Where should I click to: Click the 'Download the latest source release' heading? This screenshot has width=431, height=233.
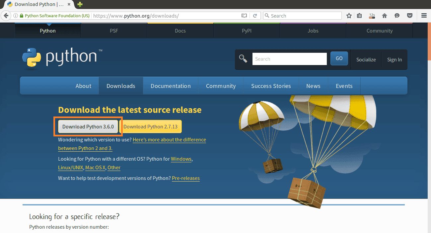coord(130,110)
